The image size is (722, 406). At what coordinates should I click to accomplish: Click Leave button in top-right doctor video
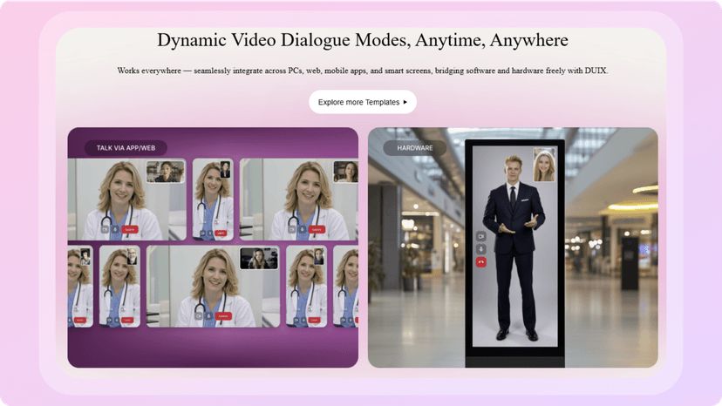click(x=317, y=229)
